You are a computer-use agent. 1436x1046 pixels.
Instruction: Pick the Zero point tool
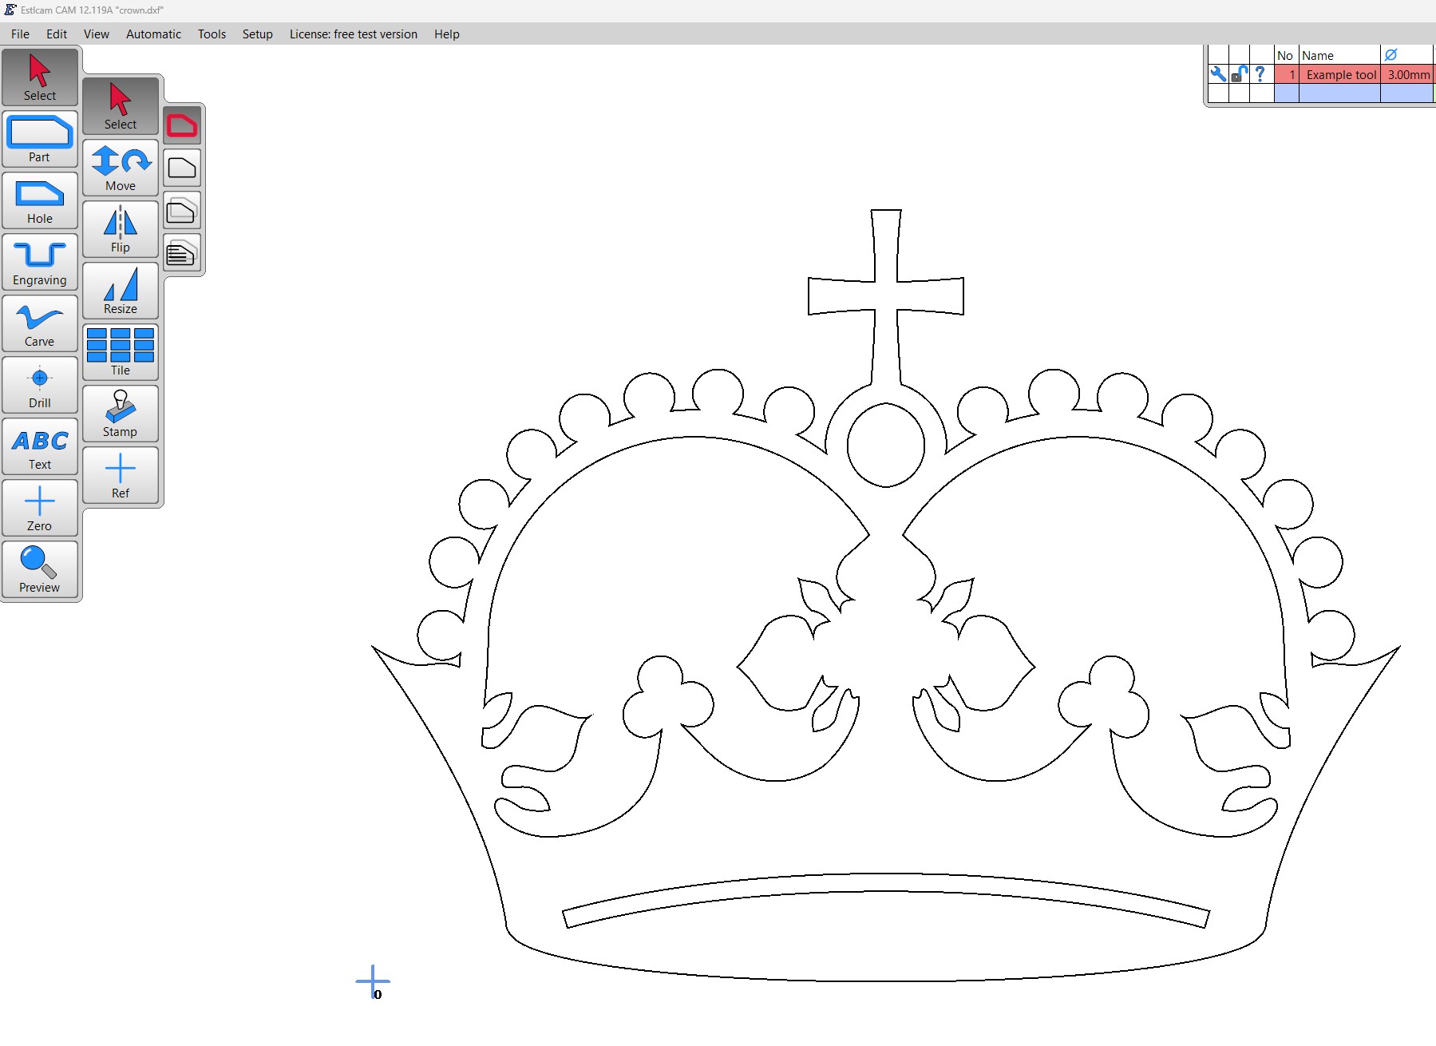(x=40, y=507)
